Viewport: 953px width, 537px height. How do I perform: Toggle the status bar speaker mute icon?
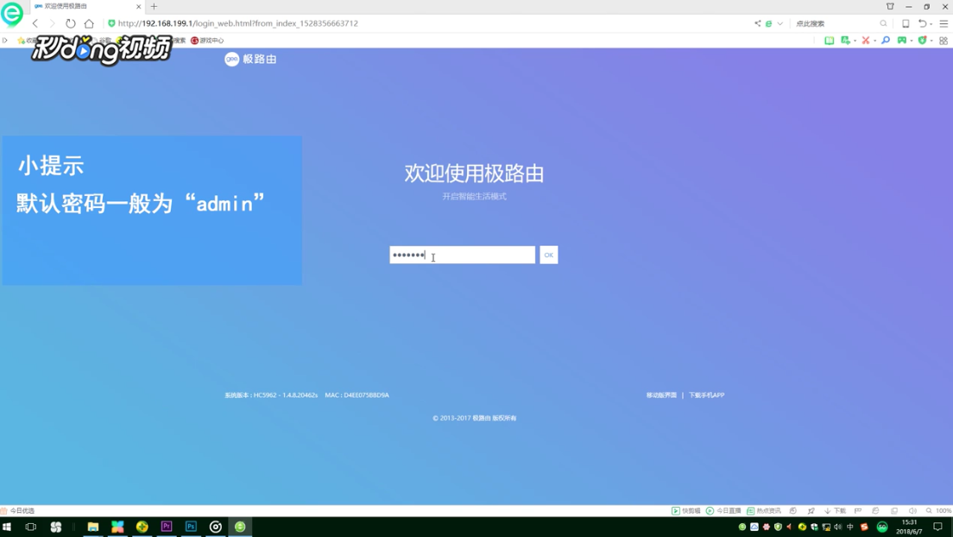pyautogui.click(x=912, y=511)
